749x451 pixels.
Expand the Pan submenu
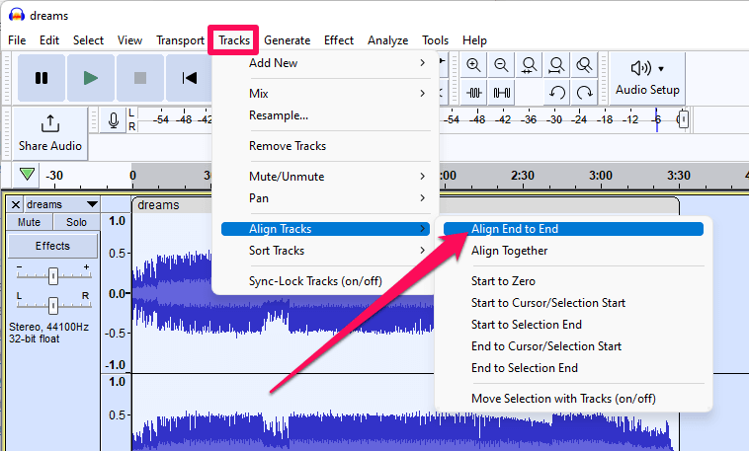325,198
